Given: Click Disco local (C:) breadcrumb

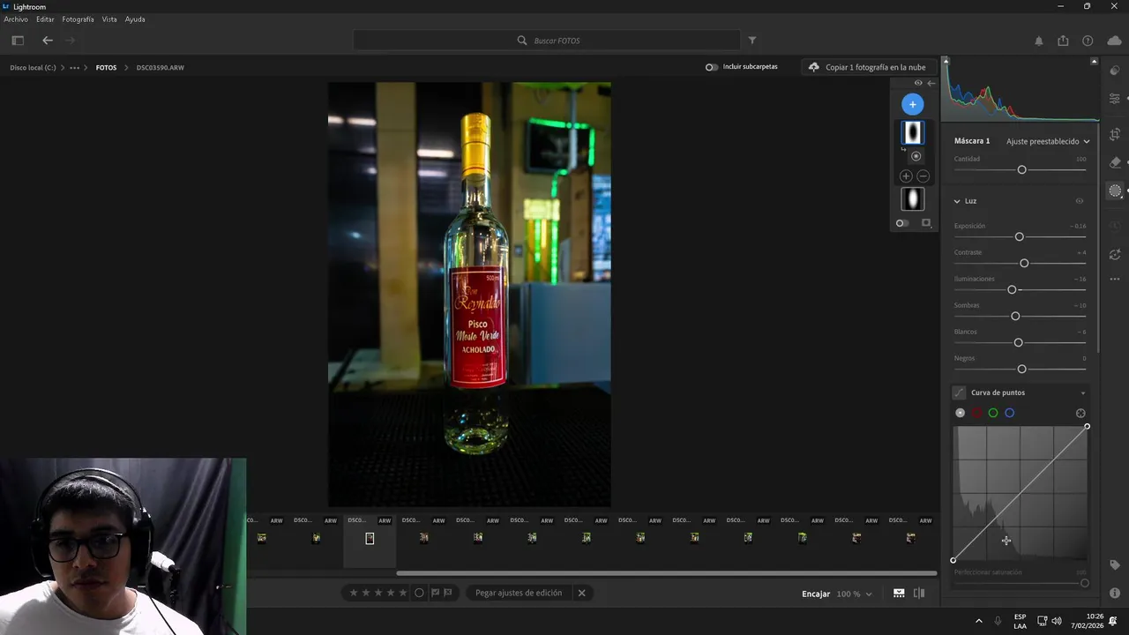Looking at the screenshot, I should pos(34,68).
